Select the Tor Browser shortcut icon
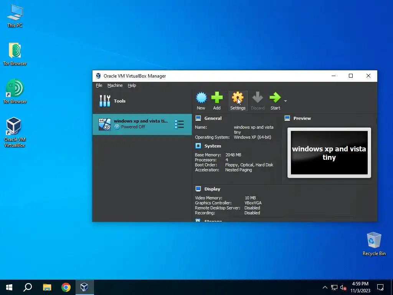Screen dimensions: 393x295 click(x=15, y=92)
